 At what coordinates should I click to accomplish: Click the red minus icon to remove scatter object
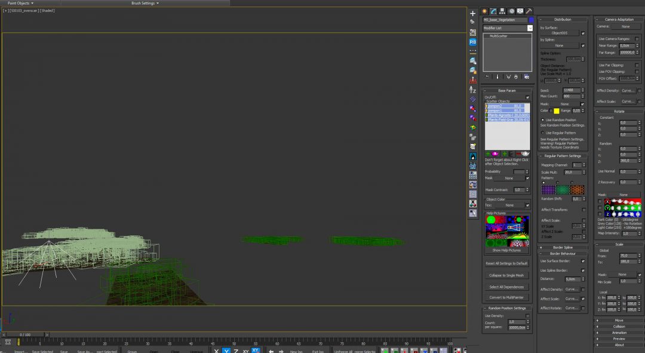518,154
